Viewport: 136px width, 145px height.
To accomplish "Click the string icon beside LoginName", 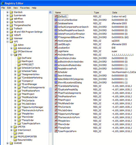I will pyautogui.click(x=56, y=51).
